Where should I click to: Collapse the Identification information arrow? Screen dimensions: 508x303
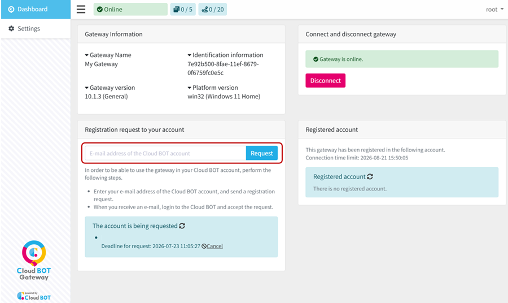[x=189, y=55]
